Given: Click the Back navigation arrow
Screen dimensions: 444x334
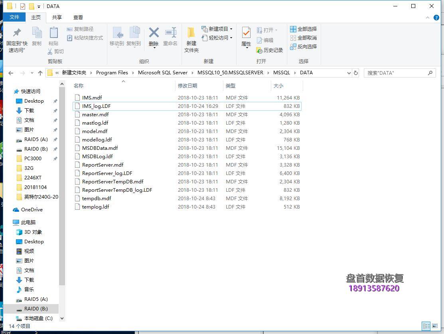Looking at the screenshot, I should click(x=11, y=73).
